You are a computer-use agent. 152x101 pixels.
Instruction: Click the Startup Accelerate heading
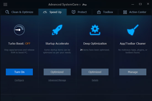[57, 43]
